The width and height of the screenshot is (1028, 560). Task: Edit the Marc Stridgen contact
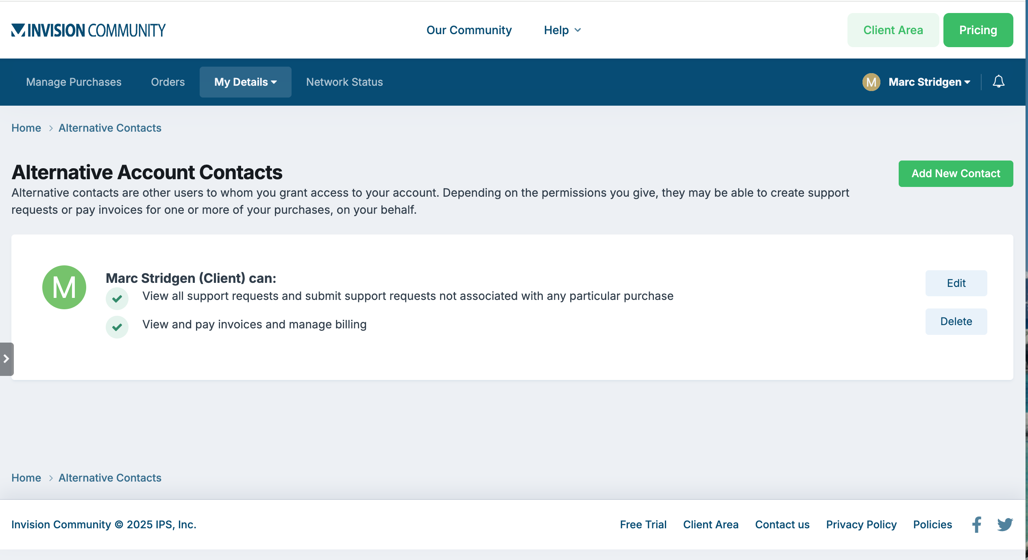tap(956, 283)
